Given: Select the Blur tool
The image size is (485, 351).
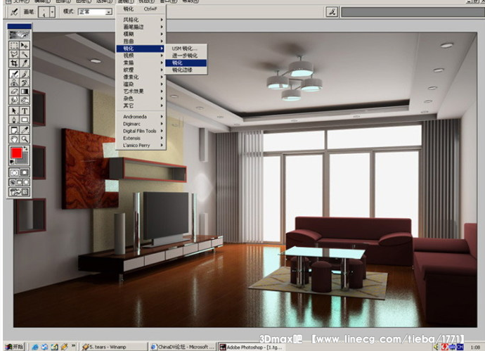Looking at the screenshot, I should 14,101.
